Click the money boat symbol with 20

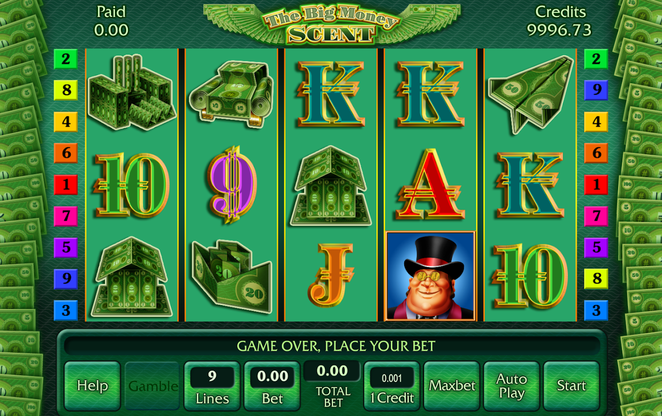(x=232, y=276)
